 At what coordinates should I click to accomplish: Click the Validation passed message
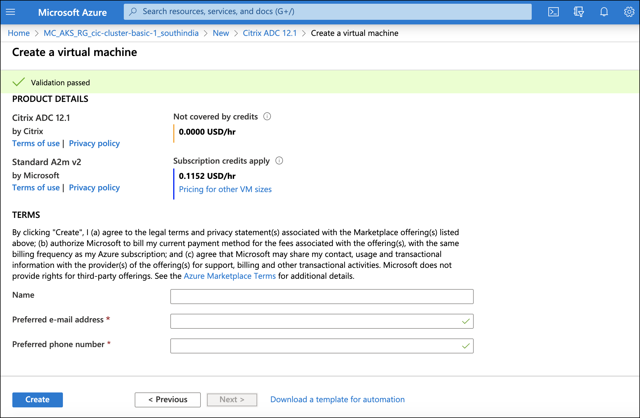60,83
